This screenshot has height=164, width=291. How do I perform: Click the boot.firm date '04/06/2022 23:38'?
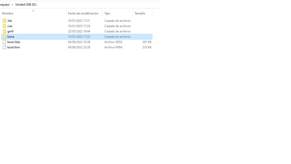(79, 47)
